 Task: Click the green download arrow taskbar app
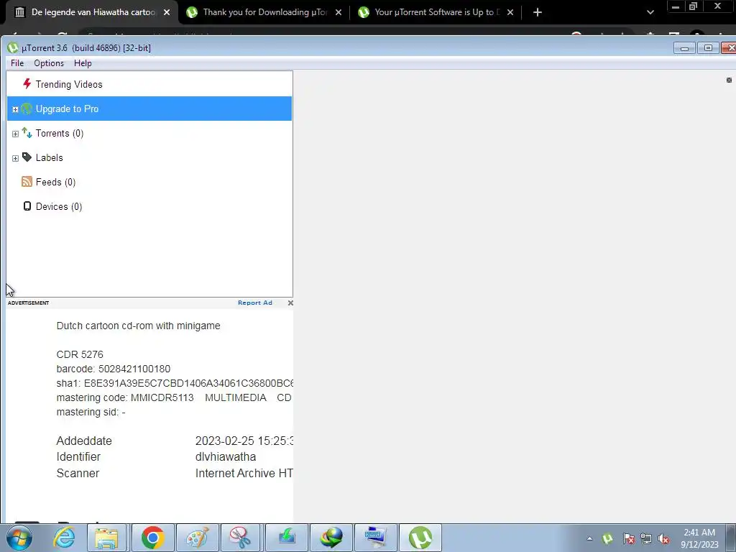pos(286,538)
